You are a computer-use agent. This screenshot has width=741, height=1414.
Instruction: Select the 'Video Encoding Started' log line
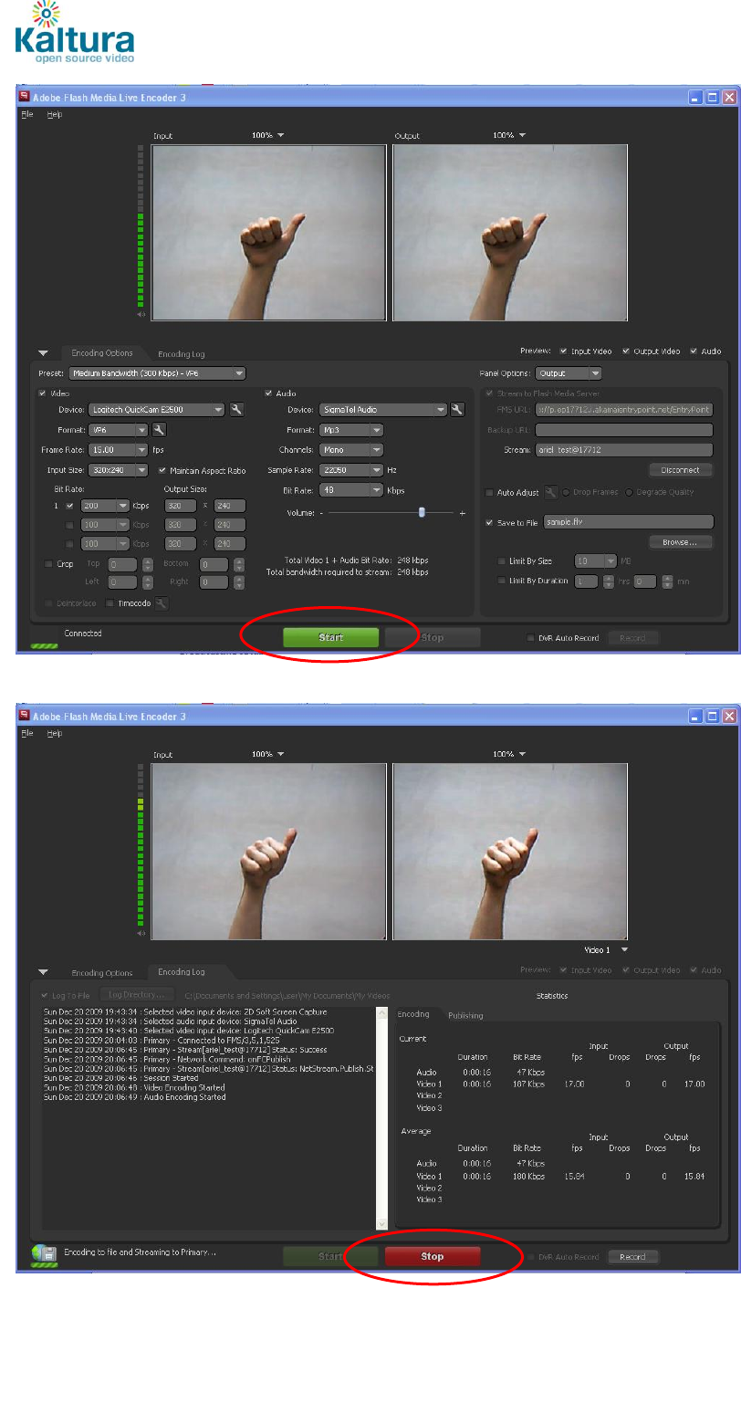point(134,1087)
